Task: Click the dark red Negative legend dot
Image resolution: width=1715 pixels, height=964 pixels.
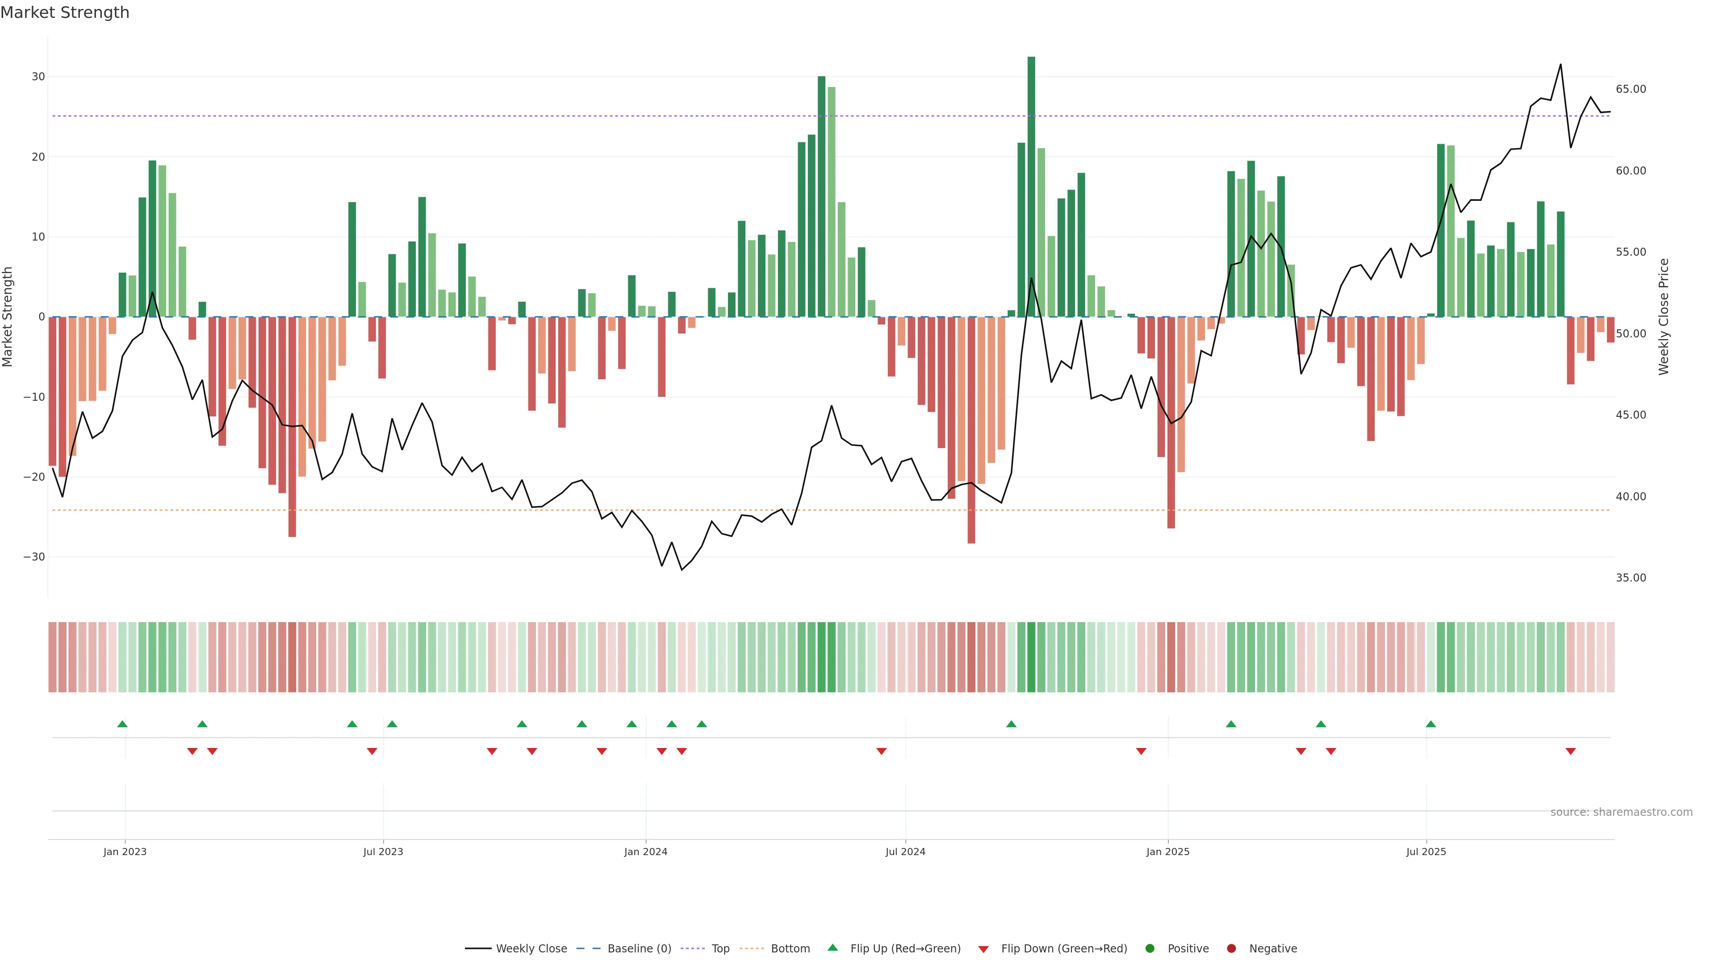Action: pyautogui.click(x=1231, y=949)
